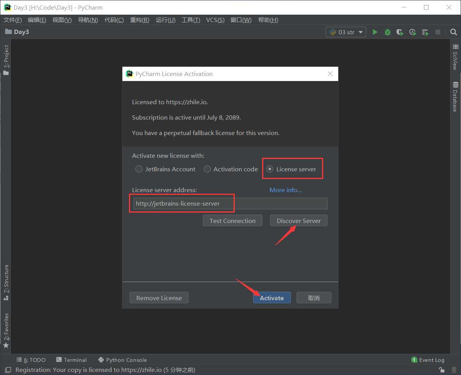The height and width of the screenshot is (375, 461).
Task: Click the PyCharm icon in dialog title bar
Action: 129,74
